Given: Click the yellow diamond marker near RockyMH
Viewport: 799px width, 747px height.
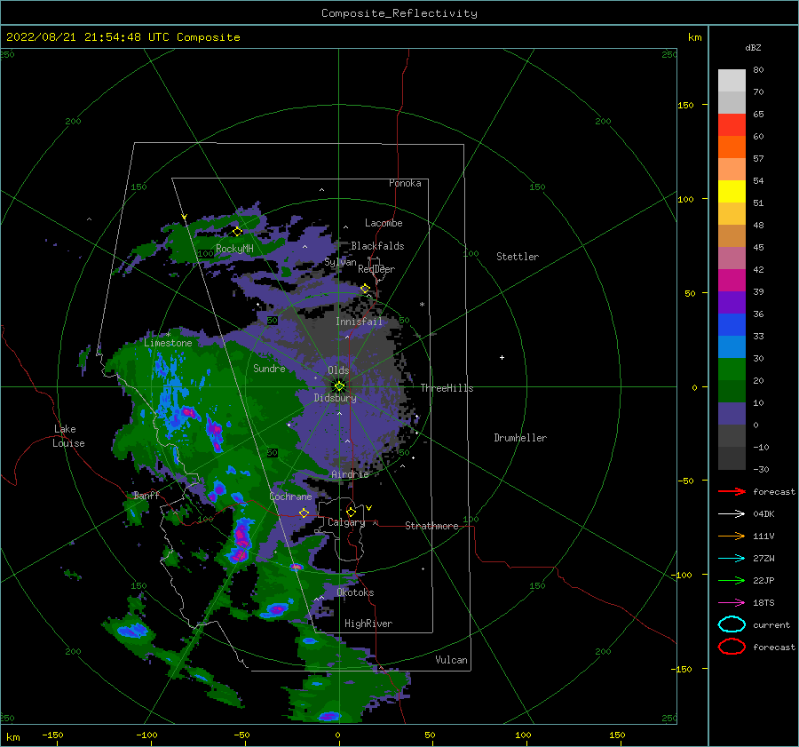Looking at the screenshot, I should coord(237,232).
